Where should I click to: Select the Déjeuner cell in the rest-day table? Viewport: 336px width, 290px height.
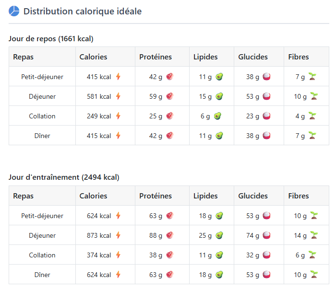coord(42,96)
